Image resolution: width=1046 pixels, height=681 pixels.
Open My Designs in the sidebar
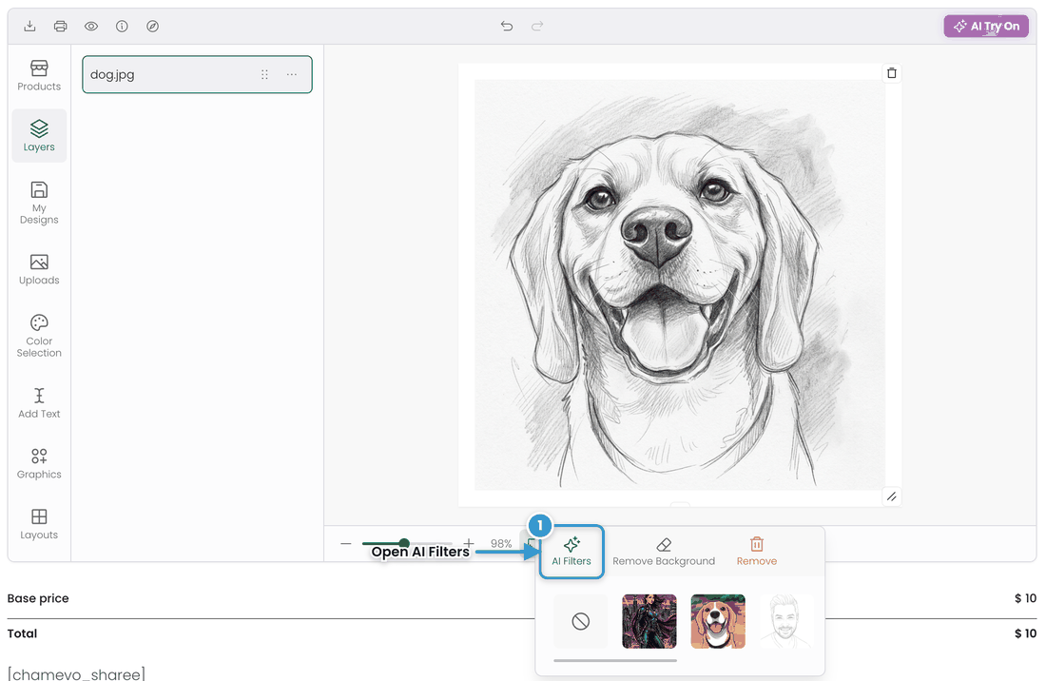39,203
